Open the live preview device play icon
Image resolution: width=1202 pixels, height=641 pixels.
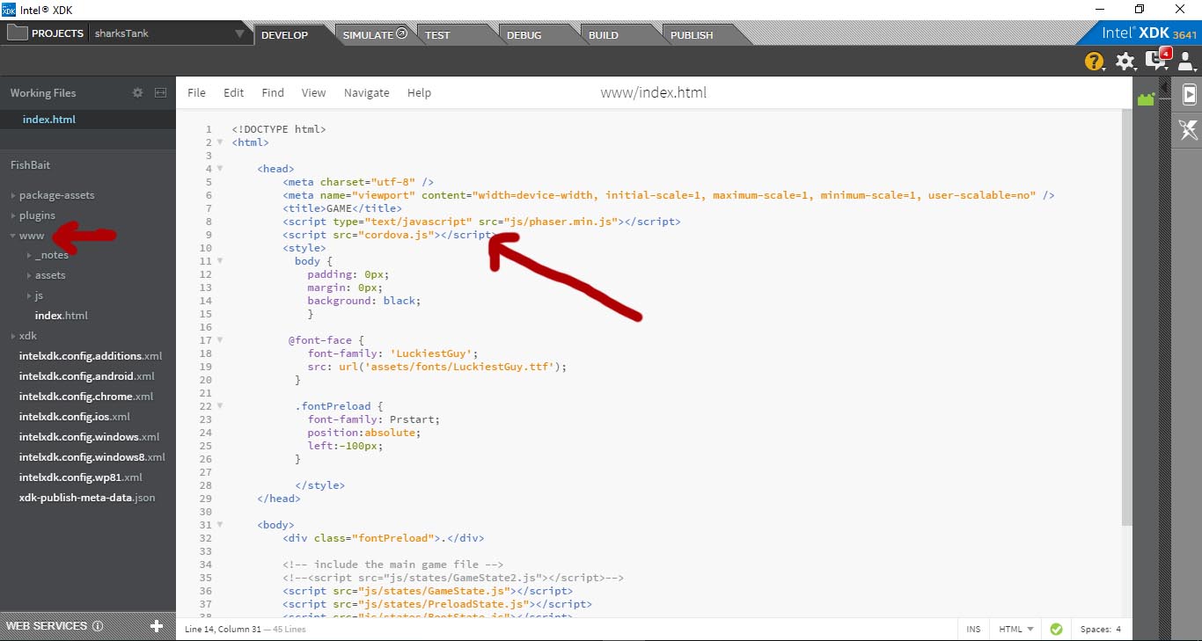pos(1189,95)
